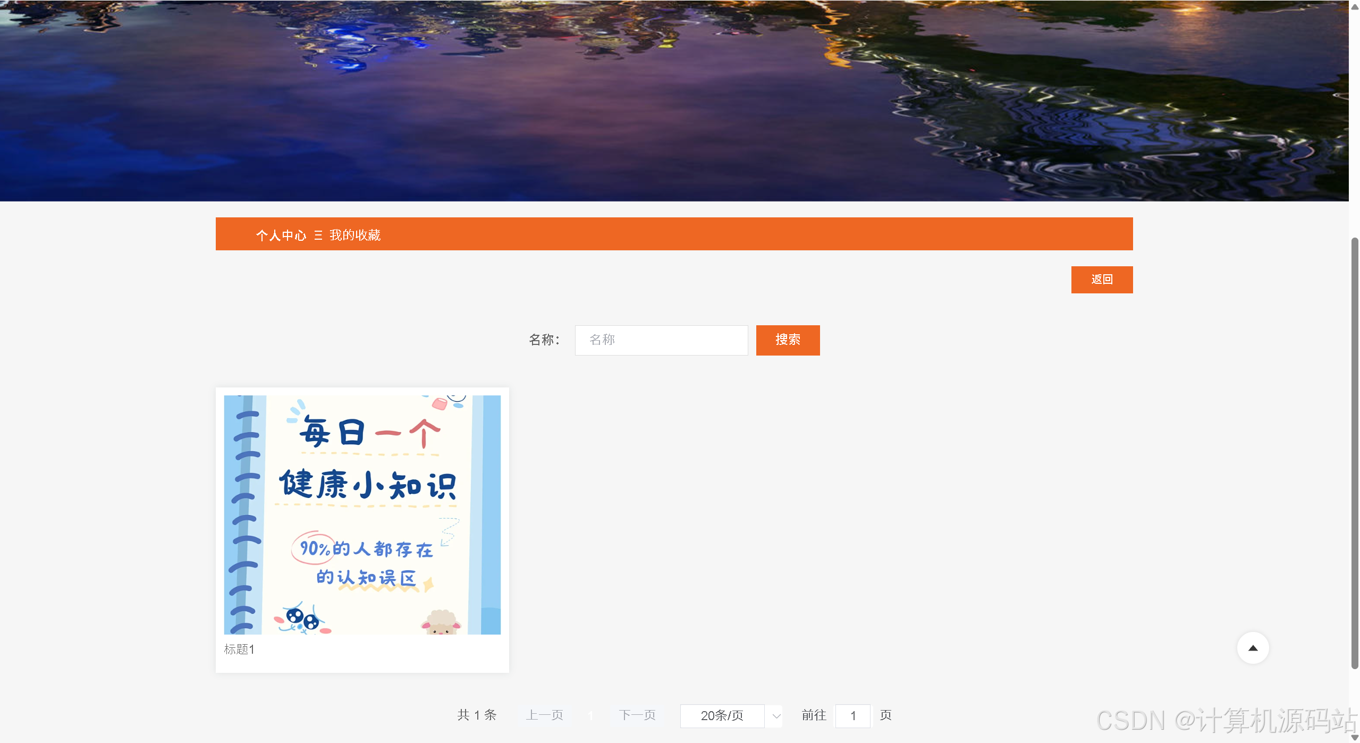The image size is (1360, 743).
Task: Click the night river banner image
Action: click(674, 100)
